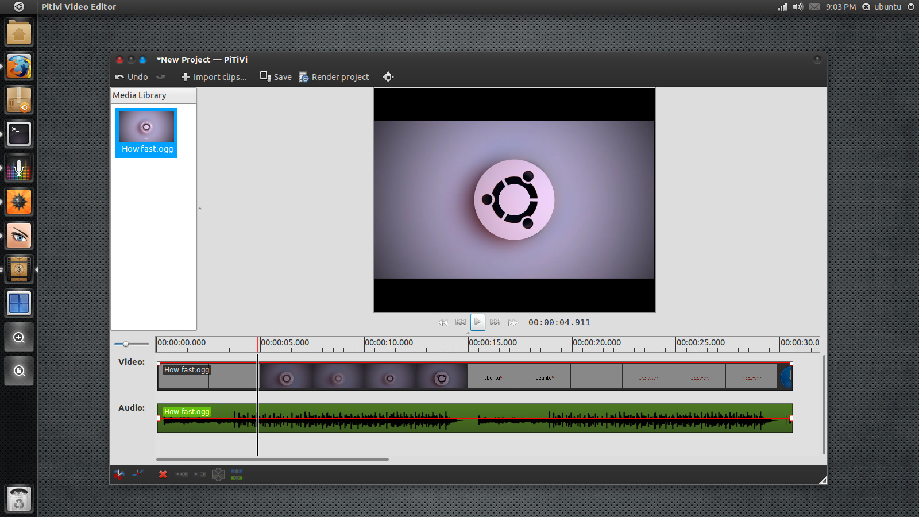Click the ungroup clips icon

[218, 474]
